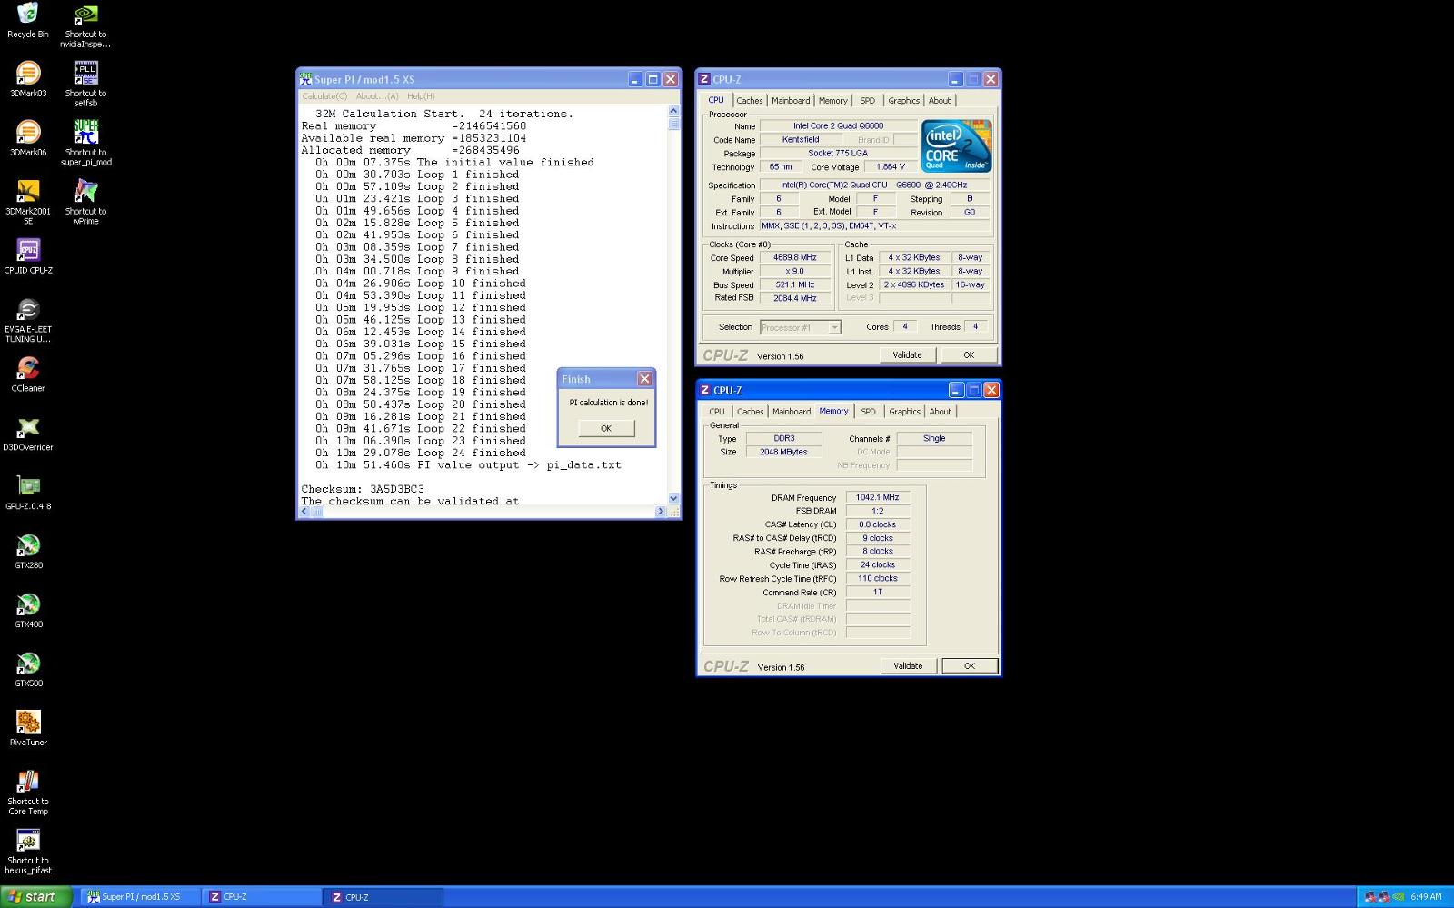
Task: Open the About...(A) menu in Super PI
Action: coord(377,96)
